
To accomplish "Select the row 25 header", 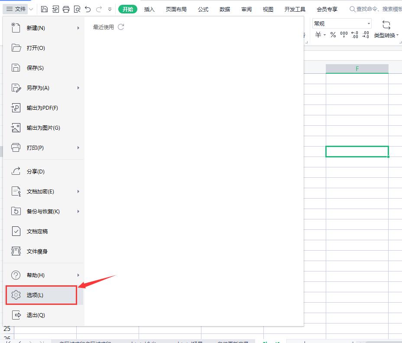I will tap(7, 329).
